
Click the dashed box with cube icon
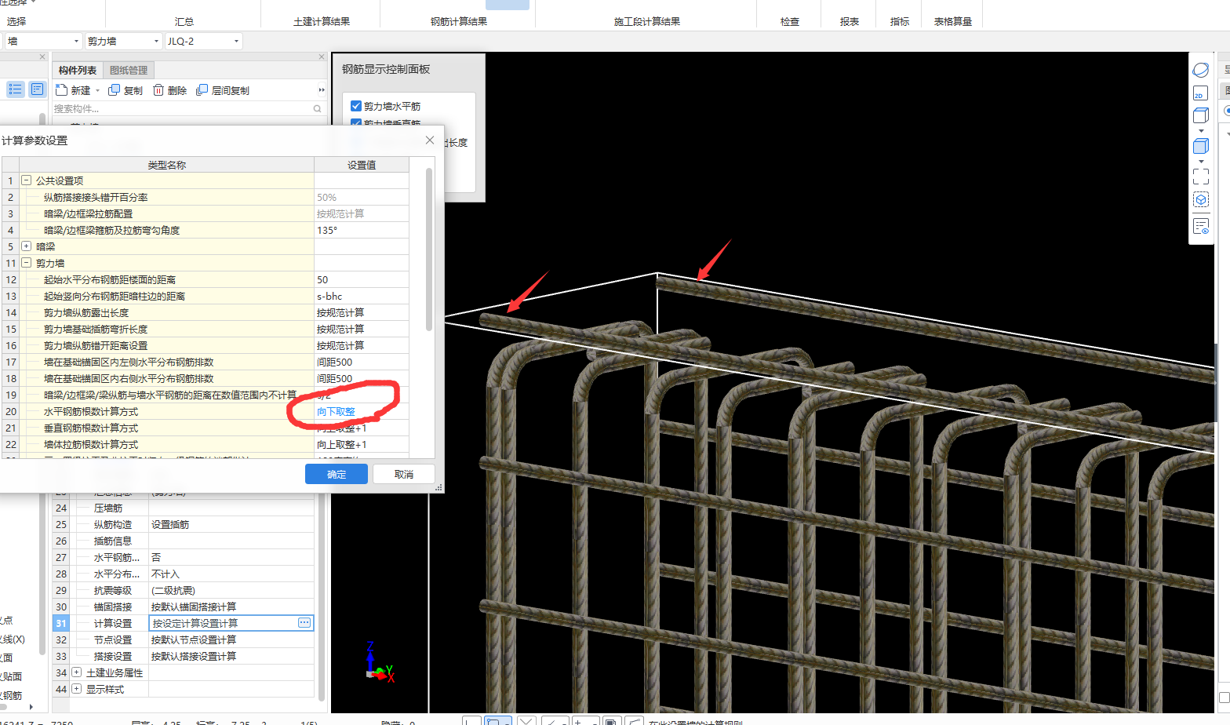(1200, 200)
